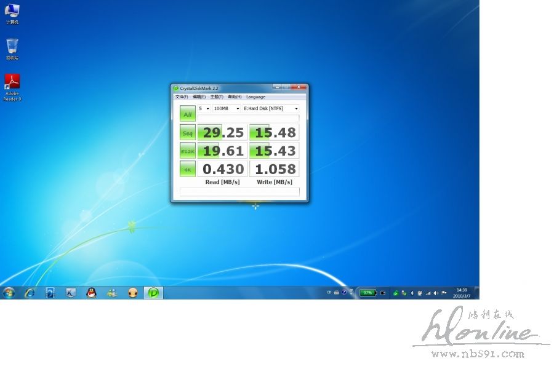Click the Seq write result 15.48
The image size is (554, 369).
(x=274, y=132)
